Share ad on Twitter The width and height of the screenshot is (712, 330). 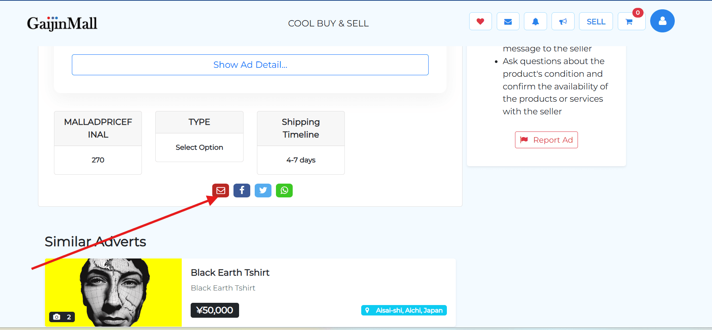(263, 190)
